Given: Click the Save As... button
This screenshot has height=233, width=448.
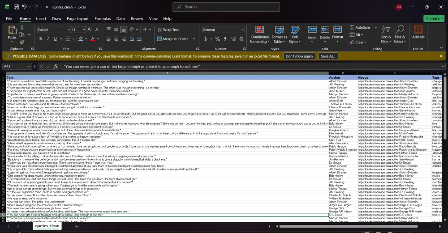Looking at the screenshot, I should (328, 56).
